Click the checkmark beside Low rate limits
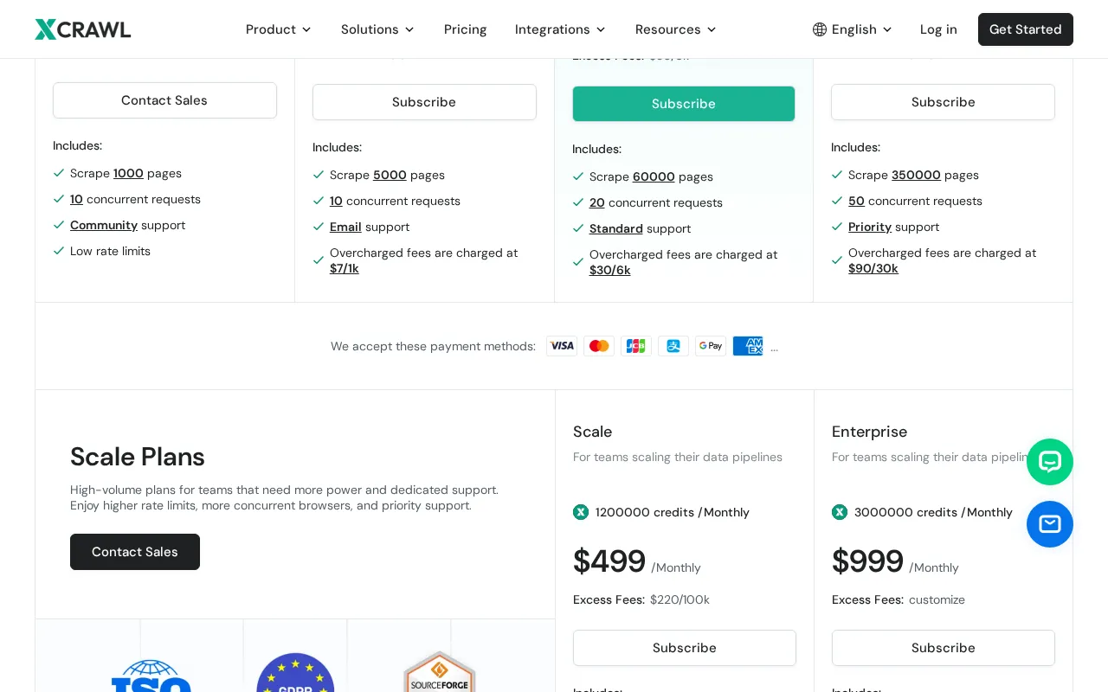Screen dimensions: 1108x692 pyautogui.click(x=59, y=251)
